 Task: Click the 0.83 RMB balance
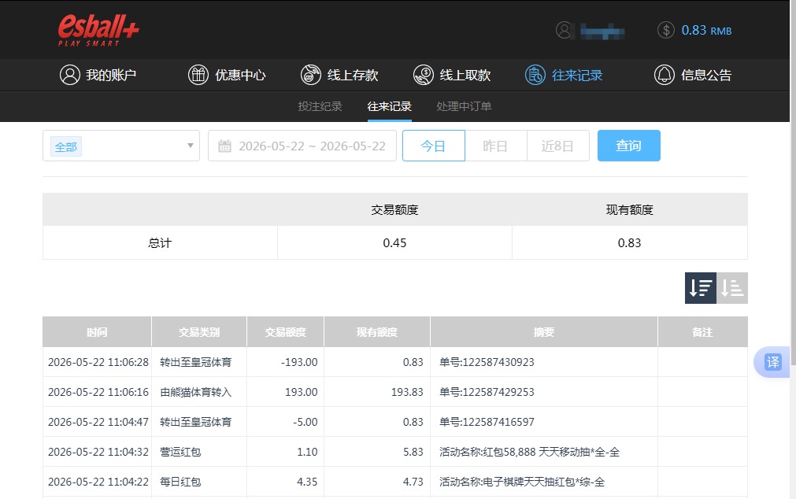pyautogui.click(x=706, y=31)
